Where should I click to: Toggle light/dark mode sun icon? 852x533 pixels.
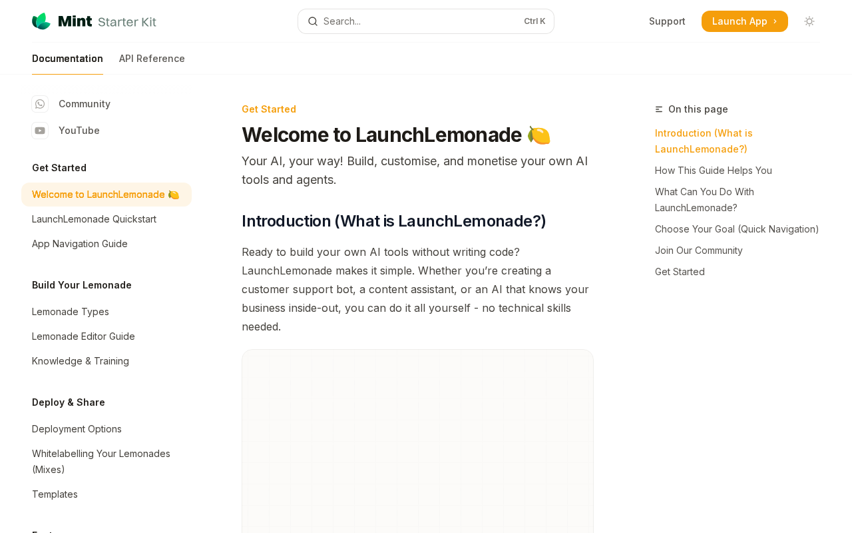tap(809, 21)
